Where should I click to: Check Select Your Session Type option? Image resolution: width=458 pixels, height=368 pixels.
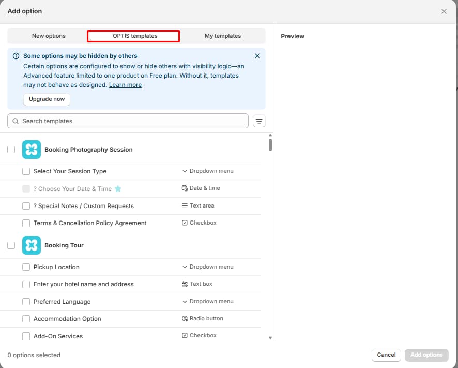pyautogui.click(x=26, y=171)
